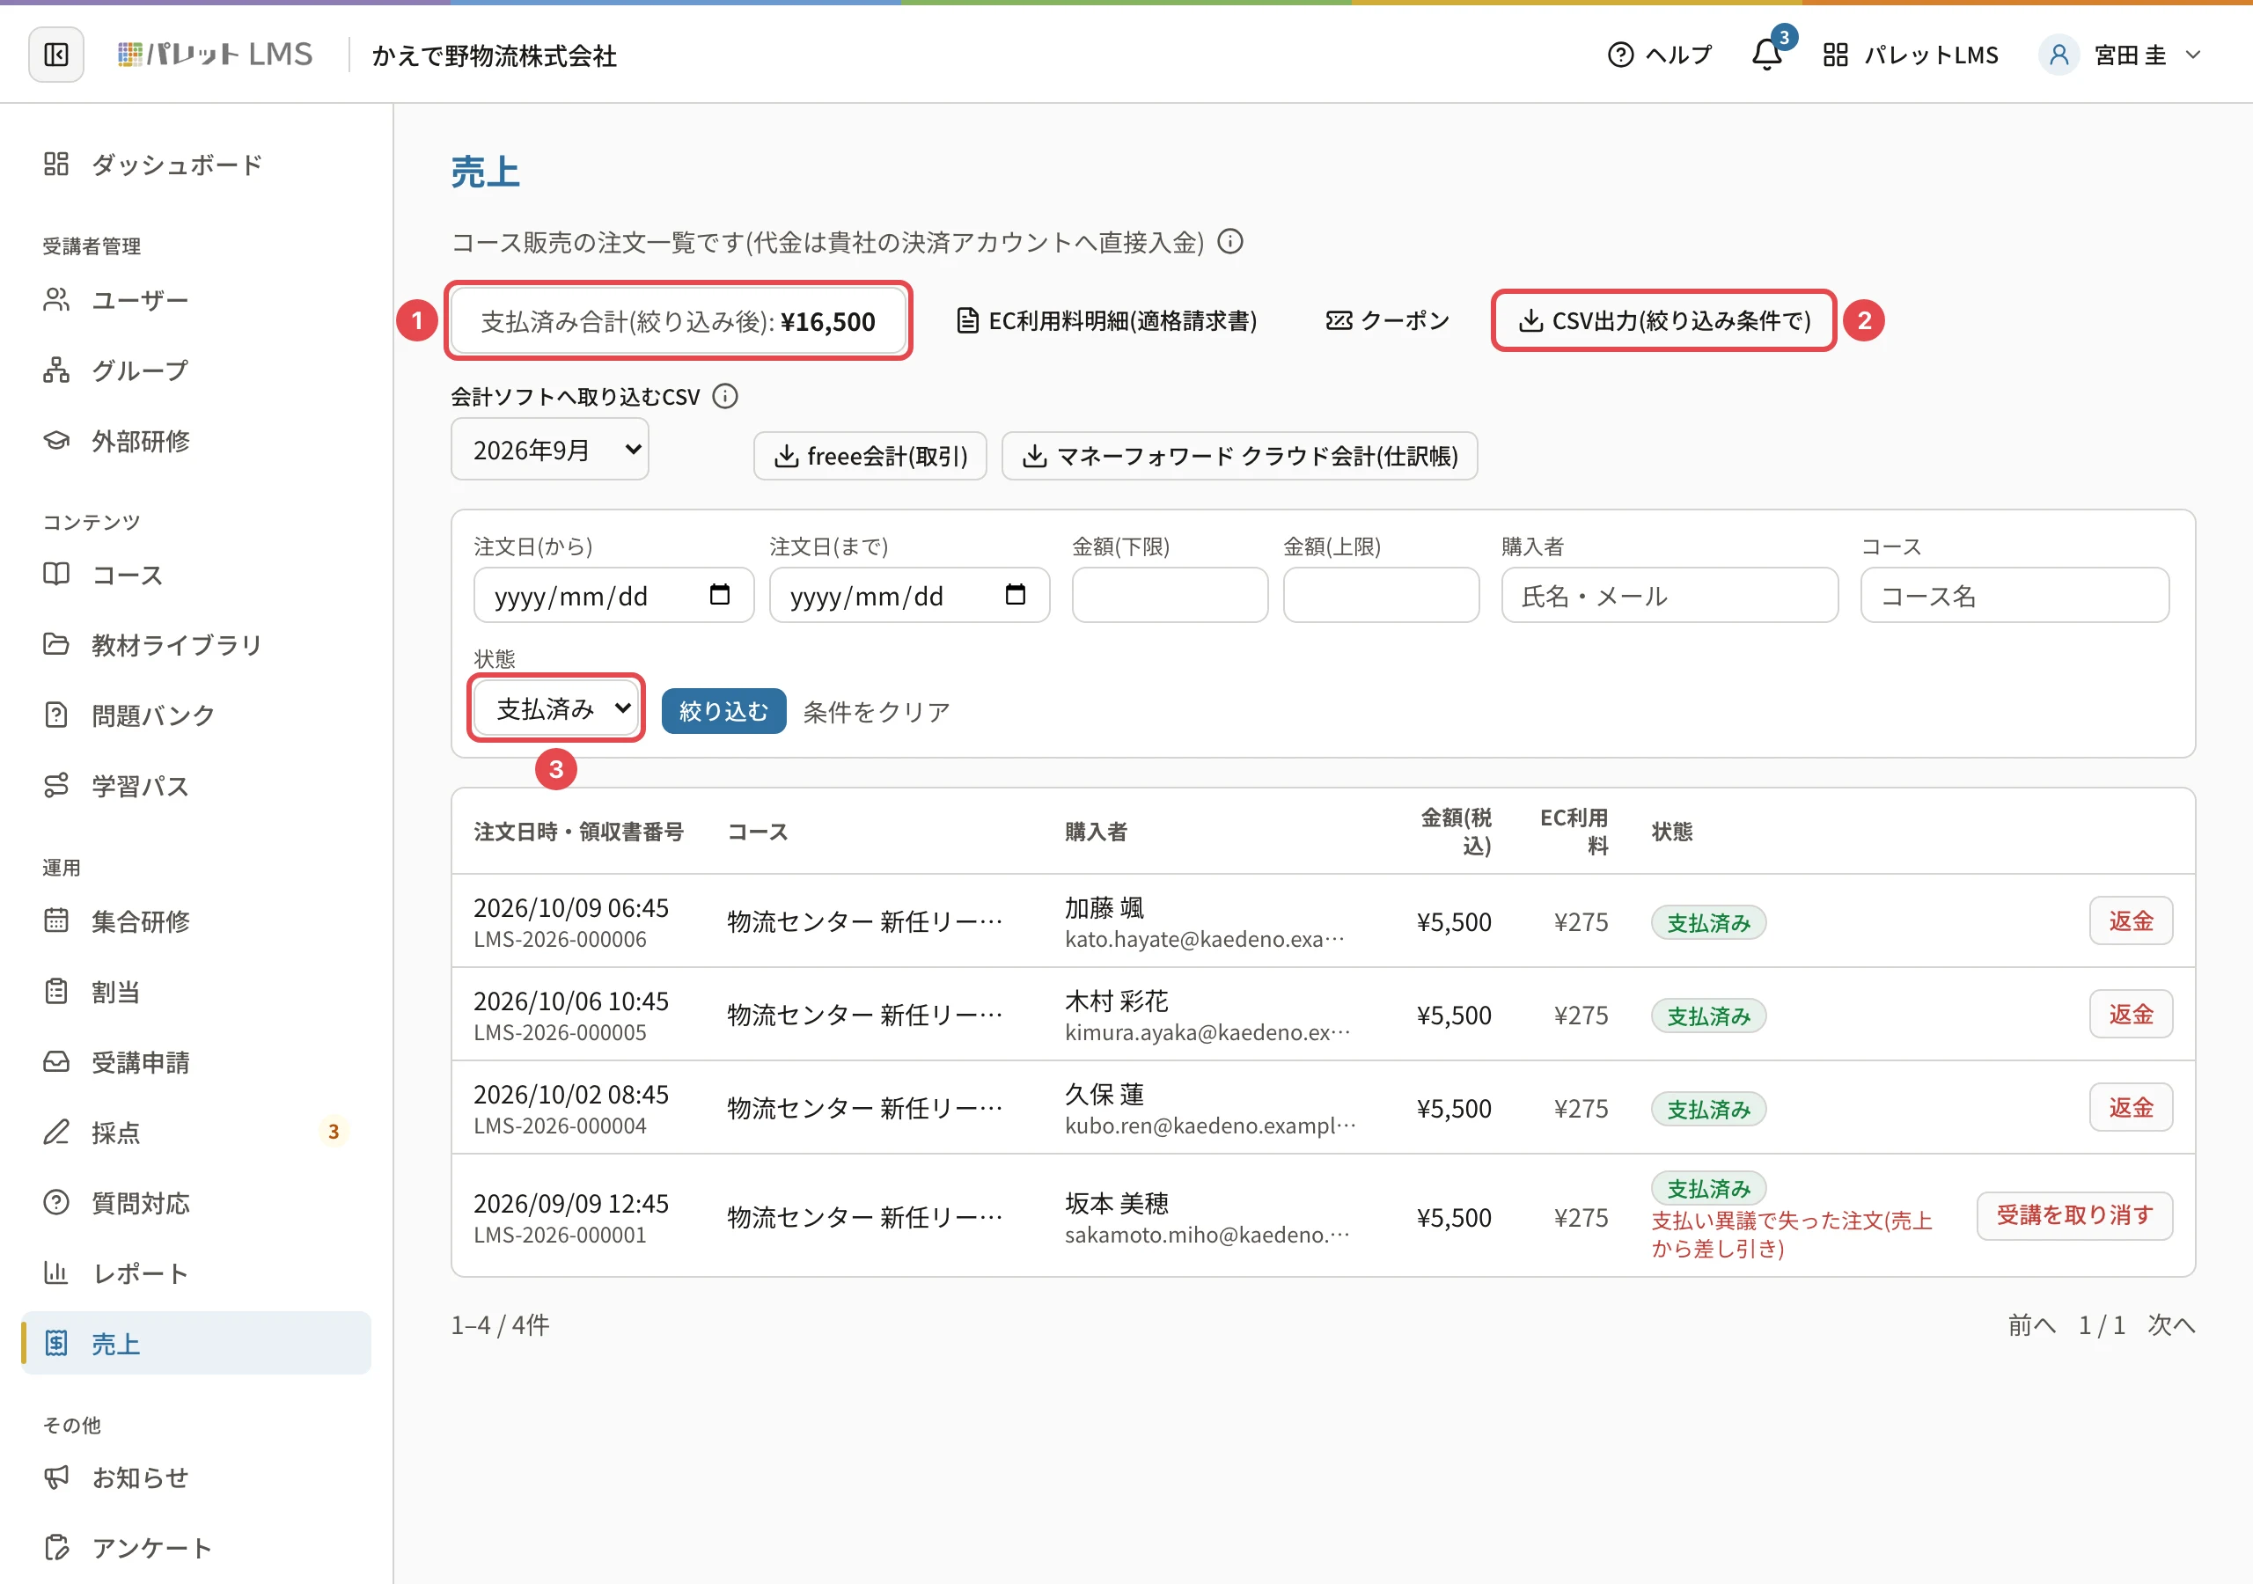Open the クーポン page

coord(1388,321)
